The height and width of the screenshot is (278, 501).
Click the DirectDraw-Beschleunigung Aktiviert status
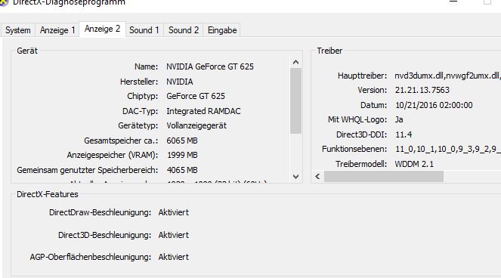tap(174, 212)
